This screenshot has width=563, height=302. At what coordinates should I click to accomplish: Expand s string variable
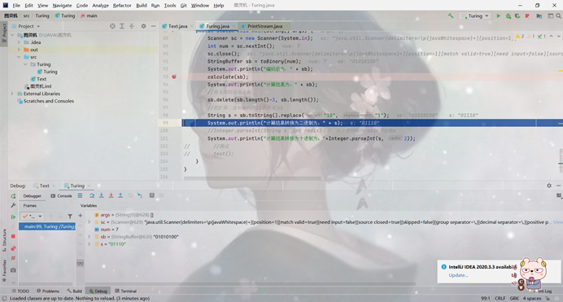pyautogui.click(x=89, y=244)
